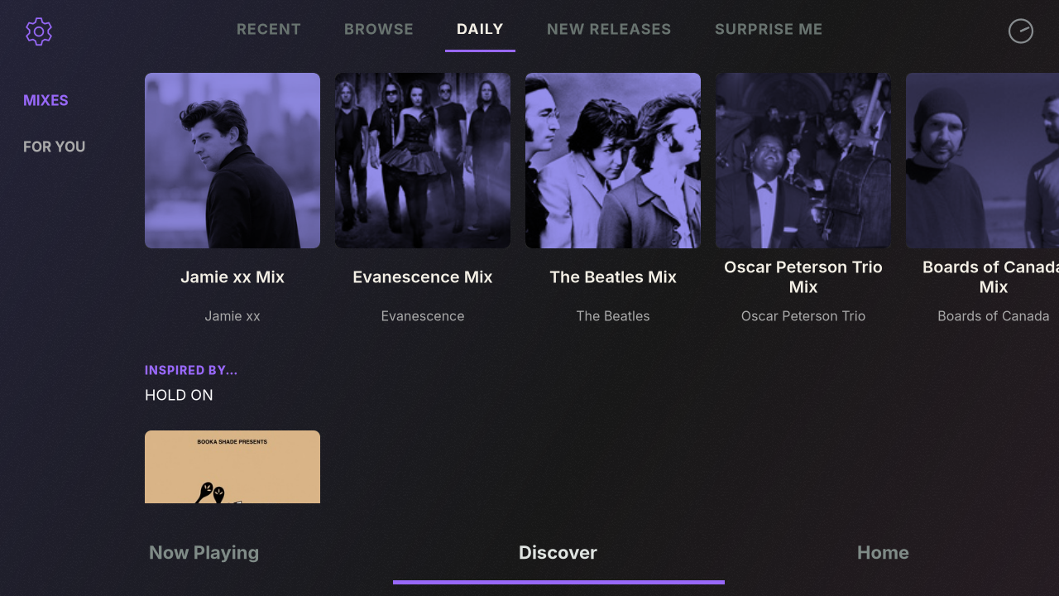Click the HOLD ON title text
Image resolution: width=1059 pixels, height=596 pixels.
(179, 395)
